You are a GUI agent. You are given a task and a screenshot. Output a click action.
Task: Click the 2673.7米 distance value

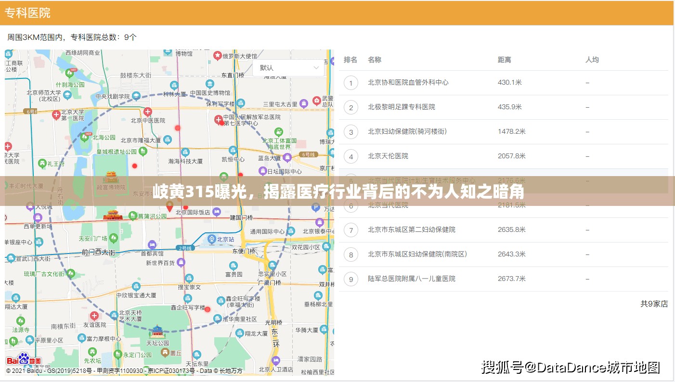pos(512,279)
